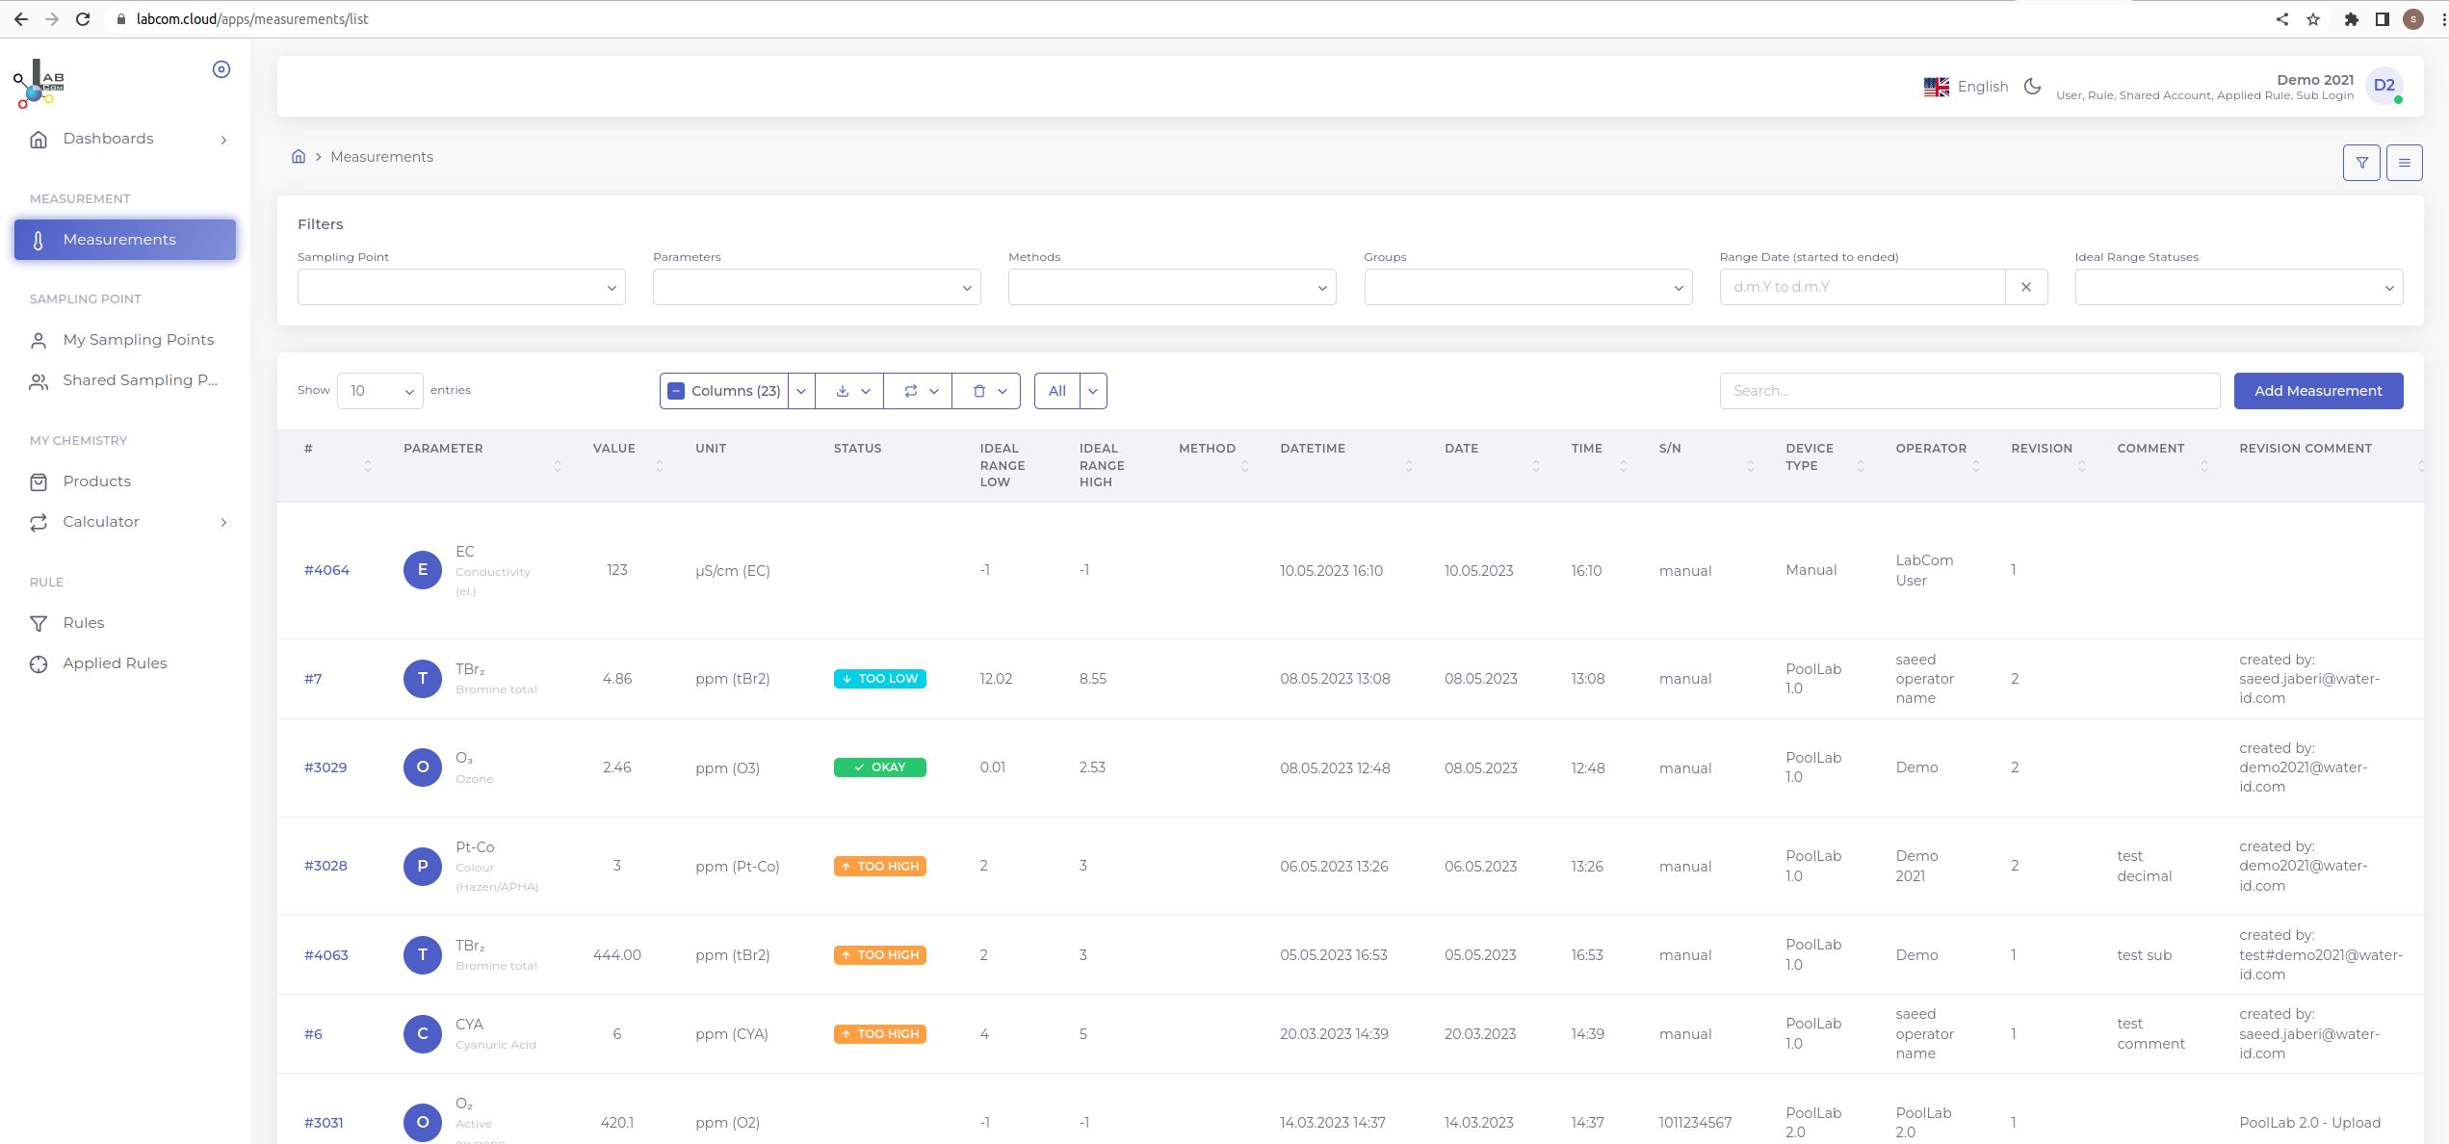Click the browser forward arrow

52,18
